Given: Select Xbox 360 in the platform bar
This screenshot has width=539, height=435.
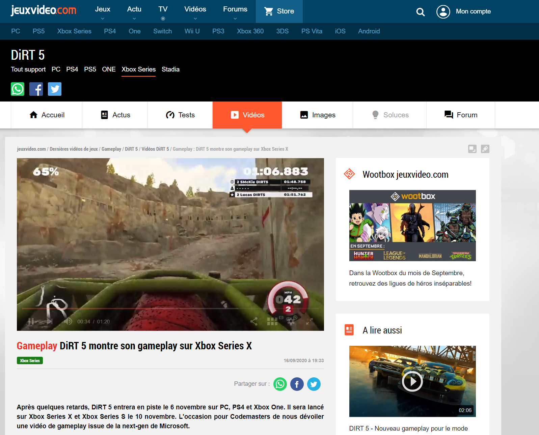Looking at the screenshot, I should (x=250, y=31).
